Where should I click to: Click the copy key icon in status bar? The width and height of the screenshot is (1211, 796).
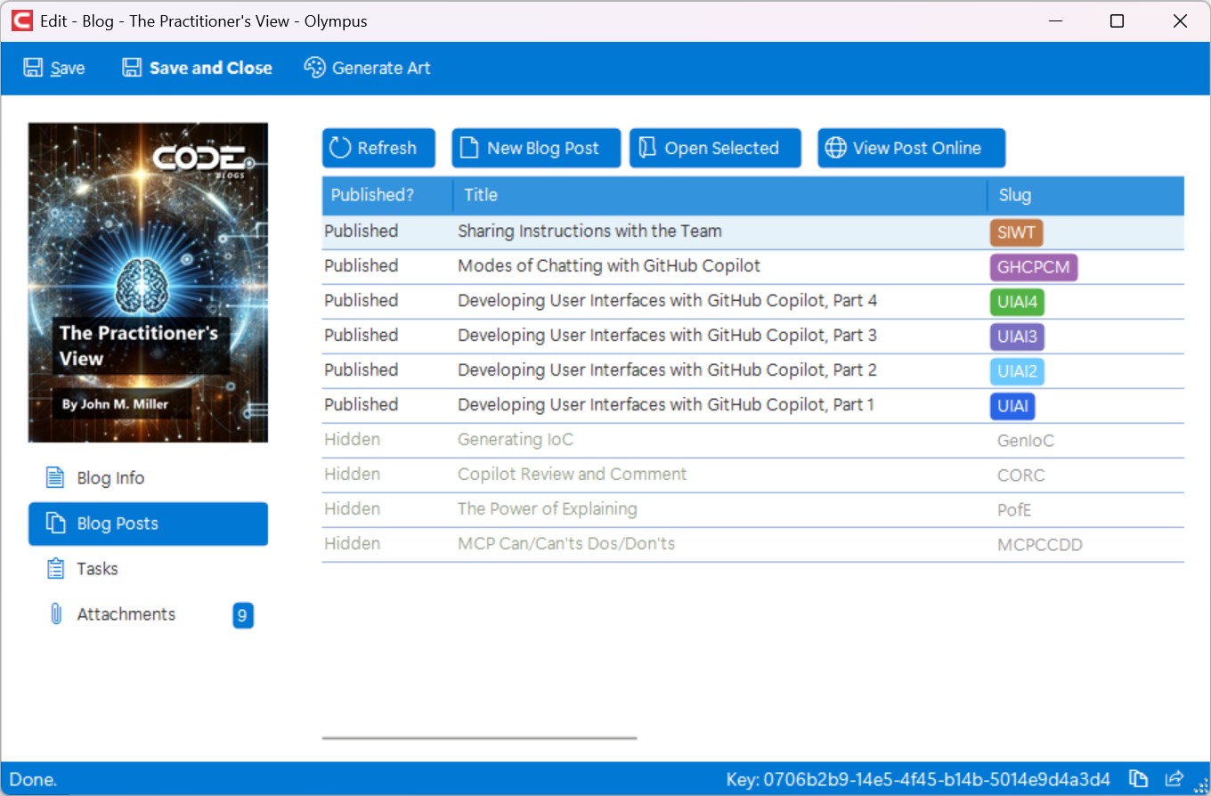pos(1137,779)
